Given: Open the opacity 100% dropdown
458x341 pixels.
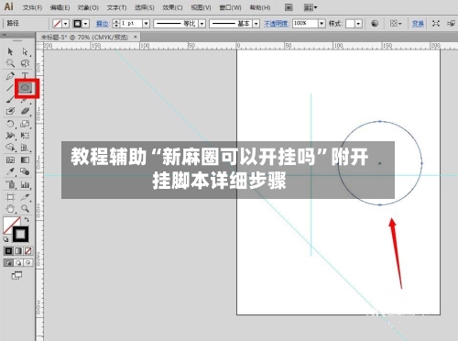Looking at the screenshot, I should click(x=322, y=24).
